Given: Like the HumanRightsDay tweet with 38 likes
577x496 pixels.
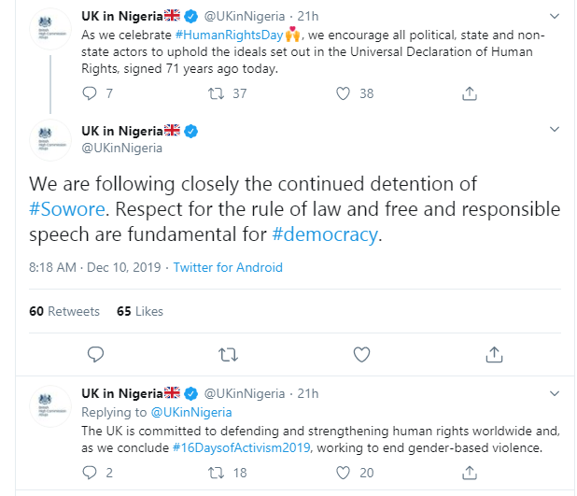Looking at the screenshot, I should point(343,93).
